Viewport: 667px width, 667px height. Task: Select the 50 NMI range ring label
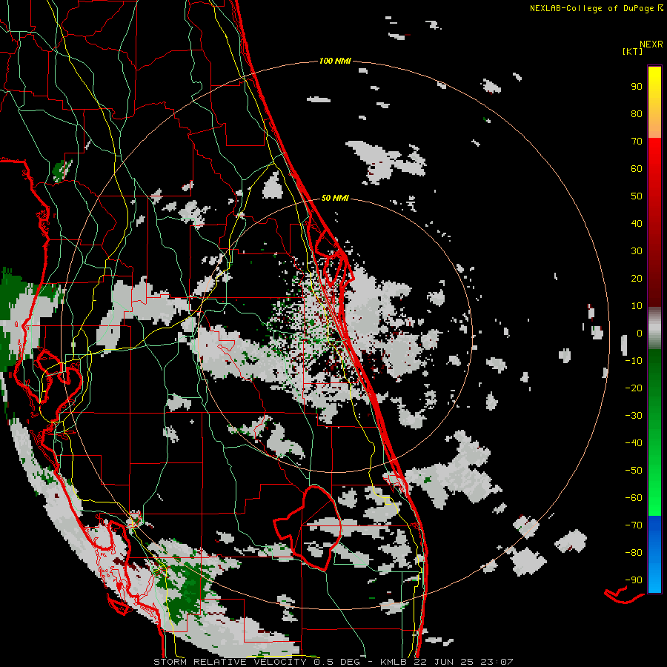335,198
